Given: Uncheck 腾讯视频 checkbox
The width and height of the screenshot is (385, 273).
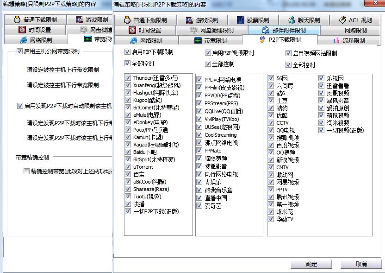Looking at the screenshot, I should [271, 197].
